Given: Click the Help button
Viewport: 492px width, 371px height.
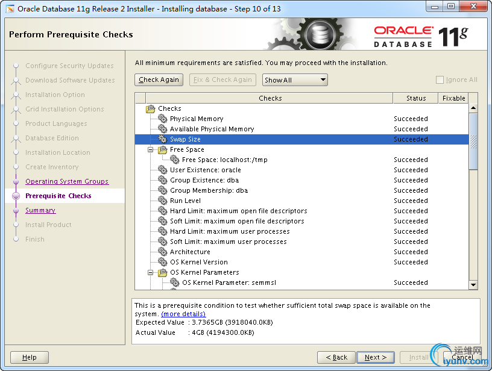Looking at the screenshot, I should 30,357.
